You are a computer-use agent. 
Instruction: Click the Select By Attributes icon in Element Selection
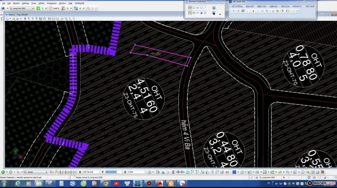click(x=213, y=13)
